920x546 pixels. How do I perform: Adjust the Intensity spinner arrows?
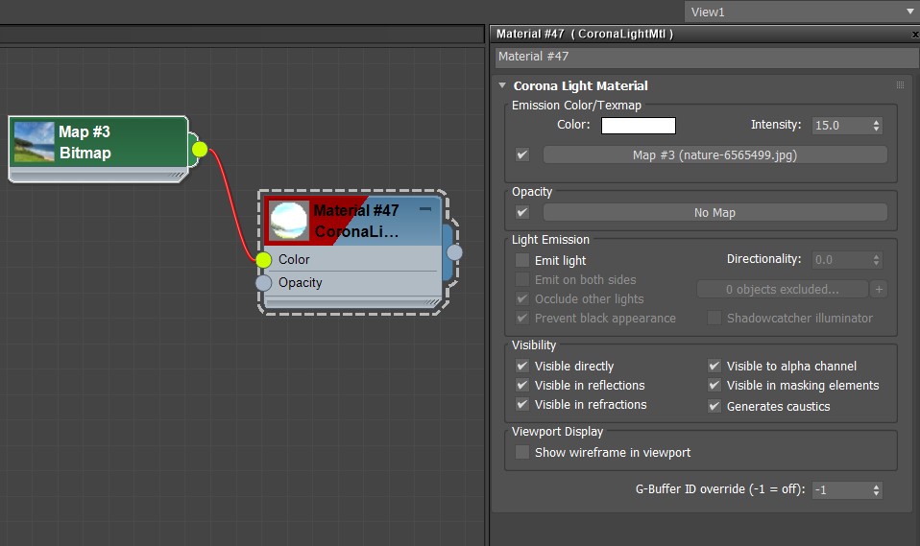875,126
